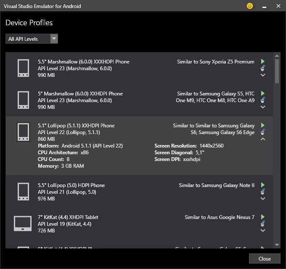Uninstall the 5" Marshmallow XXHDPI Phone profile
286x269 pixels.
tap(262, 100)
